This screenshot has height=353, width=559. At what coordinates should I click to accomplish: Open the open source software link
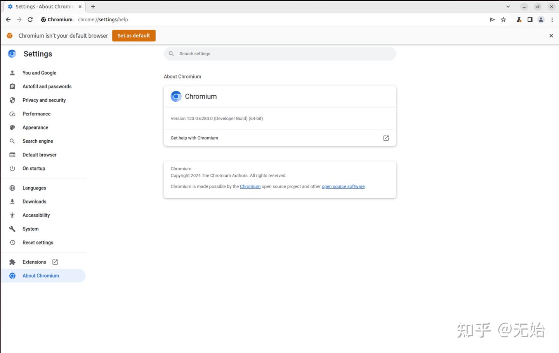pos(343,186)
